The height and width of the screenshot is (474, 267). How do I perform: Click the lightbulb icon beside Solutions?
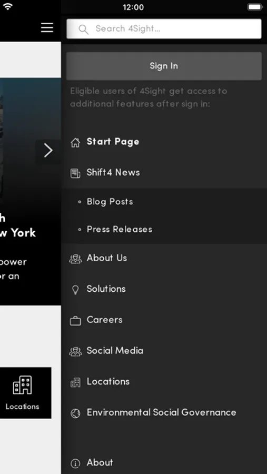(x=75, y=290)
